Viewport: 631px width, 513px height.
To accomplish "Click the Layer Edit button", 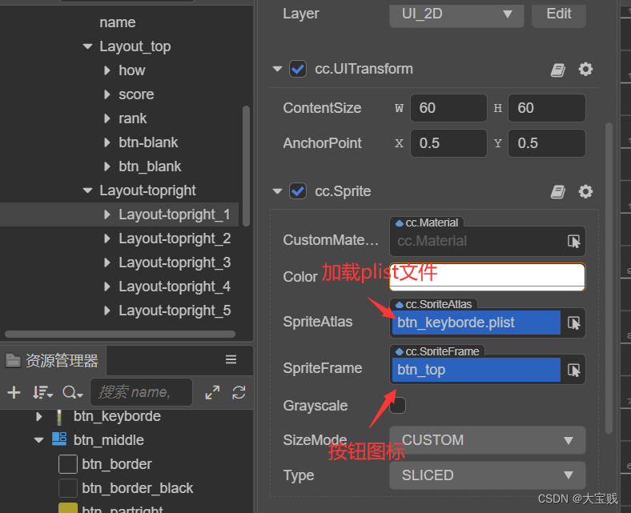I will point(558,14).
